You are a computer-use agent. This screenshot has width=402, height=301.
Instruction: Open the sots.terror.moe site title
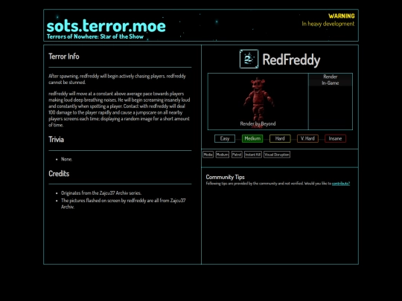coord(106,26)
